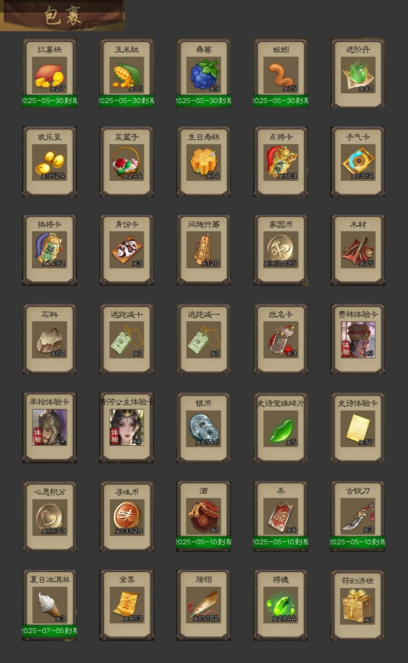Open the 改名卡 rename card item
408x663 pixels.
coord(281,339)
